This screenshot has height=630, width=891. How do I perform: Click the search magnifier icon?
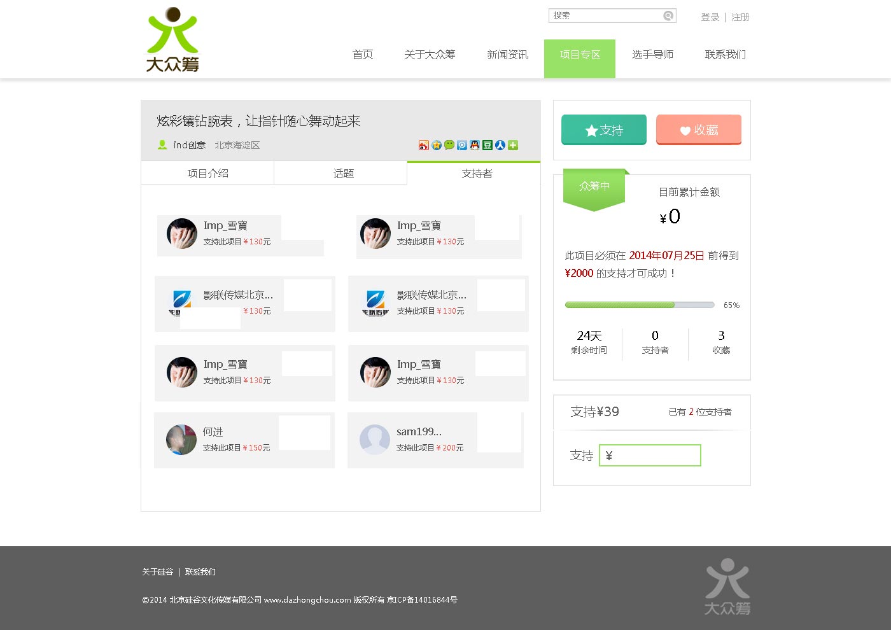[668, 16]
